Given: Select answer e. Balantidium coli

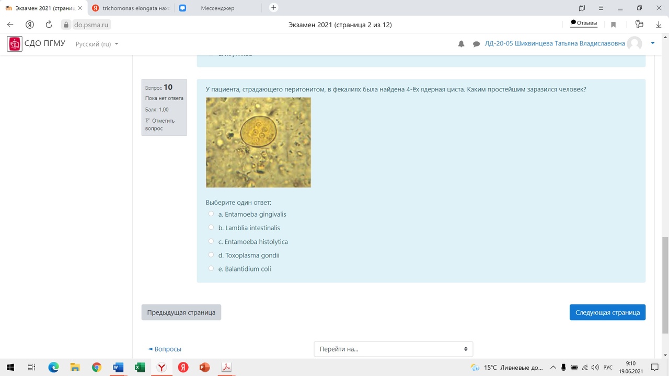Looking at the screenshot, I should [x=211, y=268].
